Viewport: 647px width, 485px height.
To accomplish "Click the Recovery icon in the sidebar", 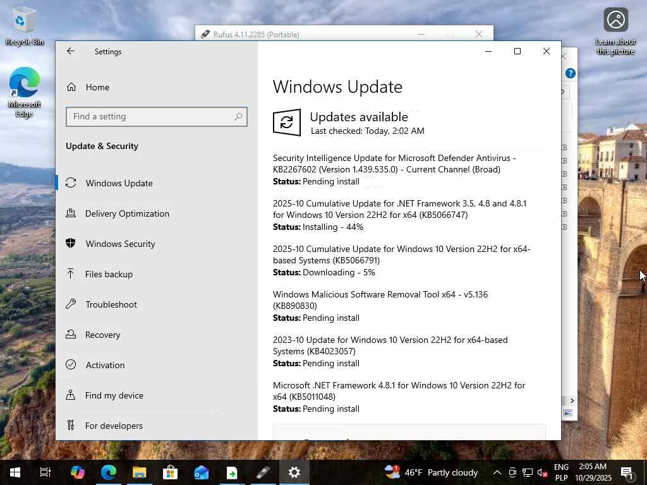I will (x=71, y=335).
